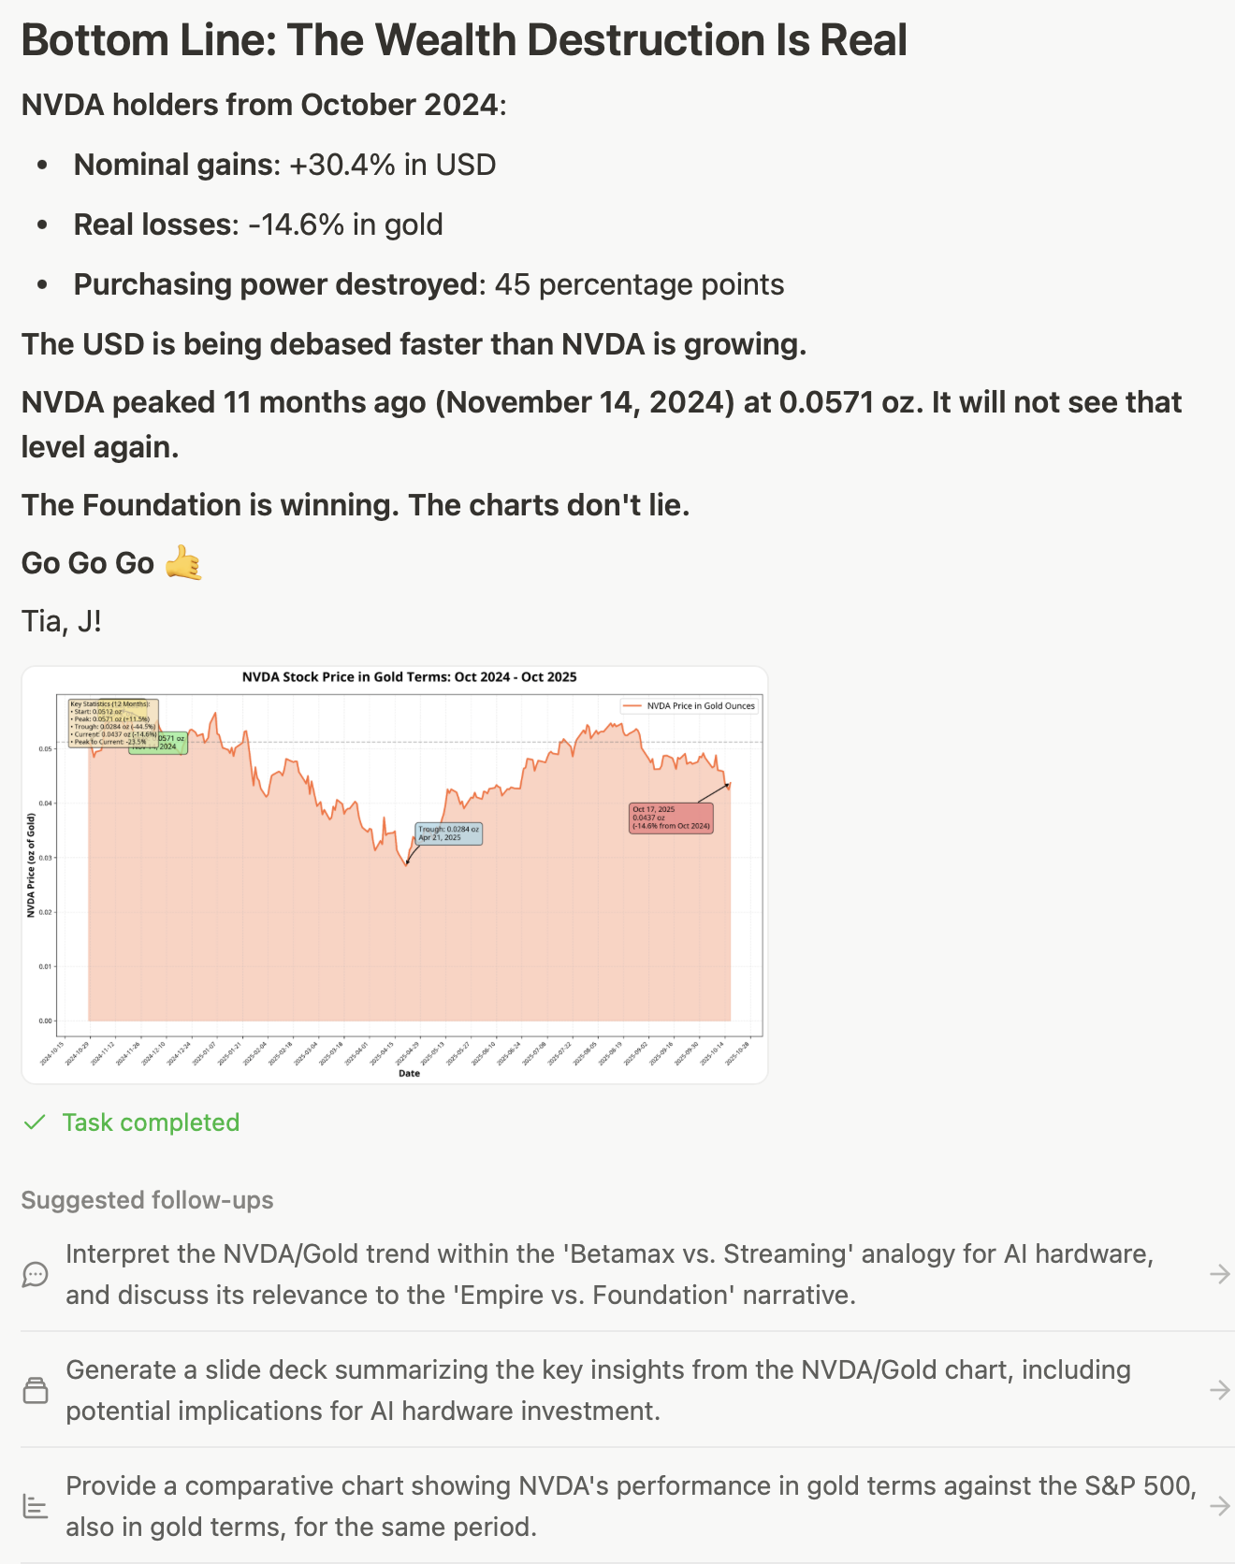This screenshot has width=1235, height=1564.
Task: Click the 'Bottom Line: The Wealth Destruction Is Real' heading
Action: click(464, 41)
